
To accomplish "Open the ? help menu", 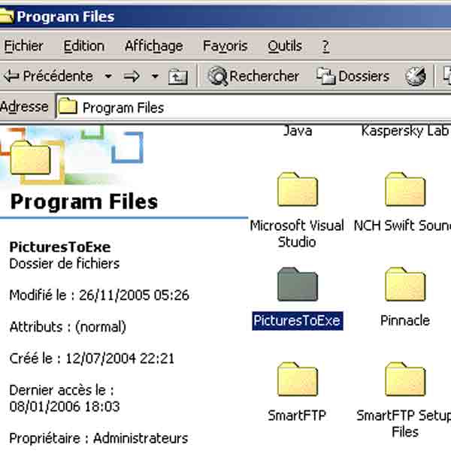I will click(325, 46).
